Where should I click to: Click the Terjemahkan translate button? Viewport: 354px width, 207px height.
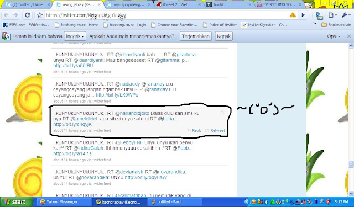pyautogui.click(x=195, y=36)
